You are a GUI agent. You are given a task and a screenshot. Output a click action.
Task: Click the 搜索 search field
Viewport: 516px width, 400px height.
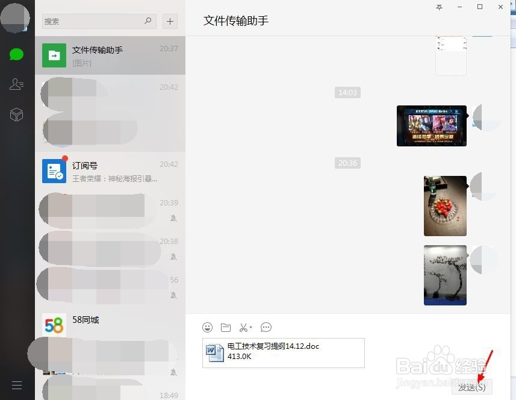click(96, 21)
